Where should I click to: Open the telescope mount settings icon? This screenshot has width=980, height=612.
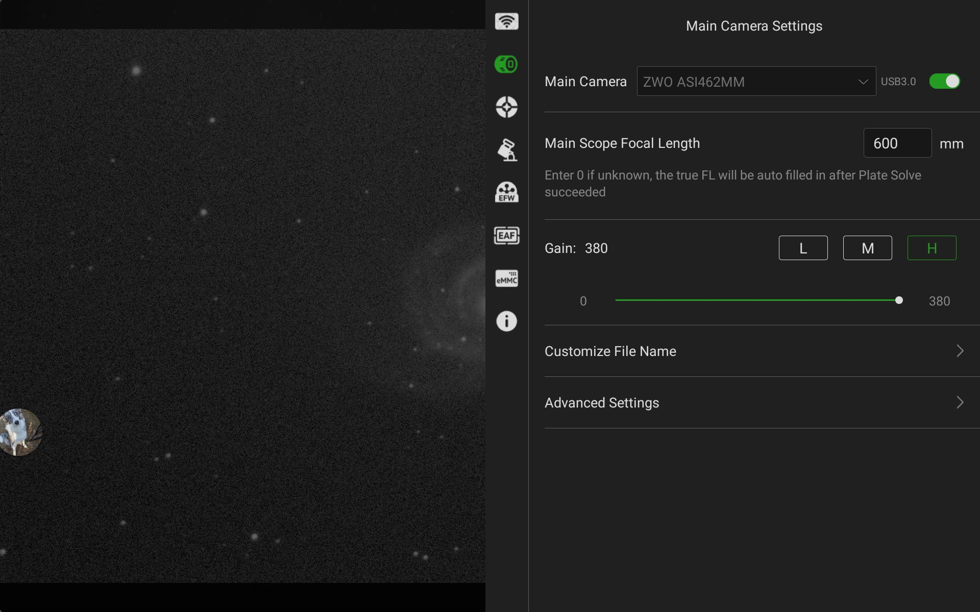click(506, 150)
